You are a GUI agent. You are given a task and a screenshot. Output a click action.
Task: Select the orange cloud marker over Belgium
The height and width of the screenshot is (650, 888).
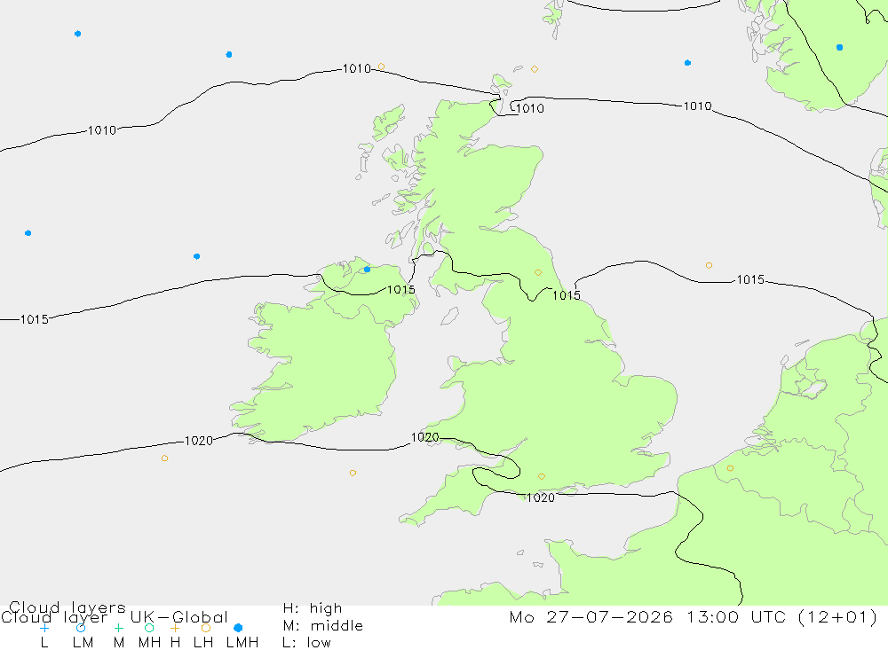pyautogui.click(x=730, y=468)
